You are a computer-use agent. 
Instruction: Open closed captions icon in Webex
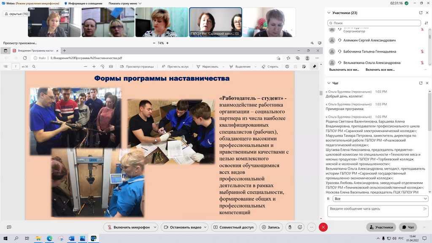click(x=9, y=227)
